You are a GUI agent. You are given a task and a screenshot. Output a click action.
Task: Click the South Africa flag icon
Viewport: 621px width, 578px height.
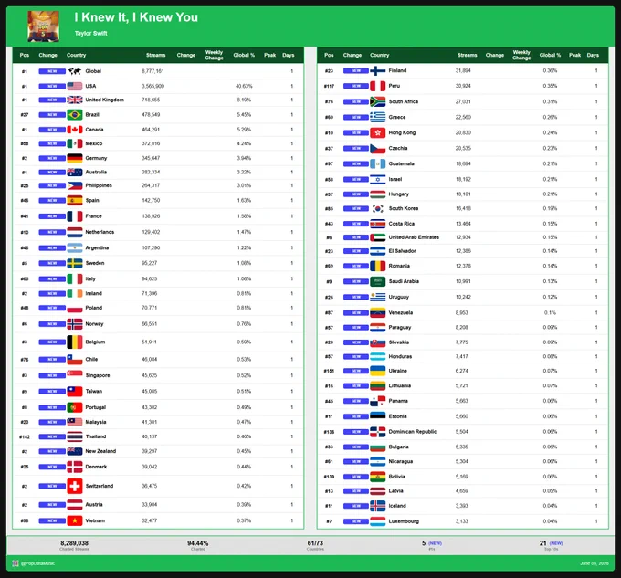tap(377, 101)
